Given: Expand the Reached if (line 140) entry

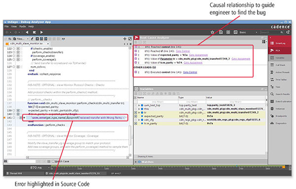Looking at the screenshot, I should point(136,51).
